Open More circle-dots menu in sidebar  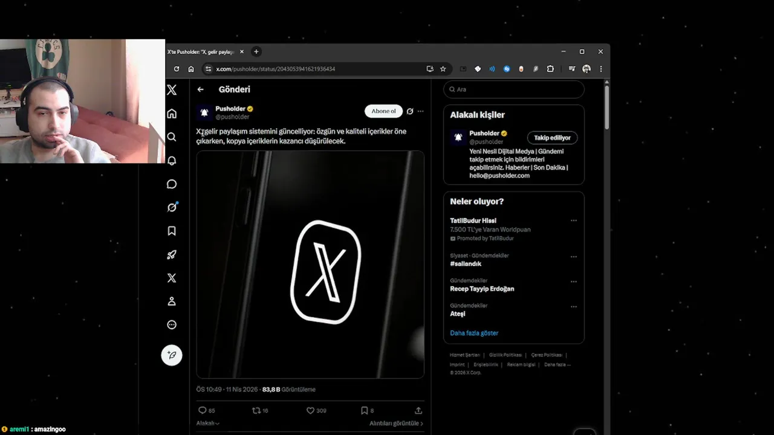(x=172, y=324)
